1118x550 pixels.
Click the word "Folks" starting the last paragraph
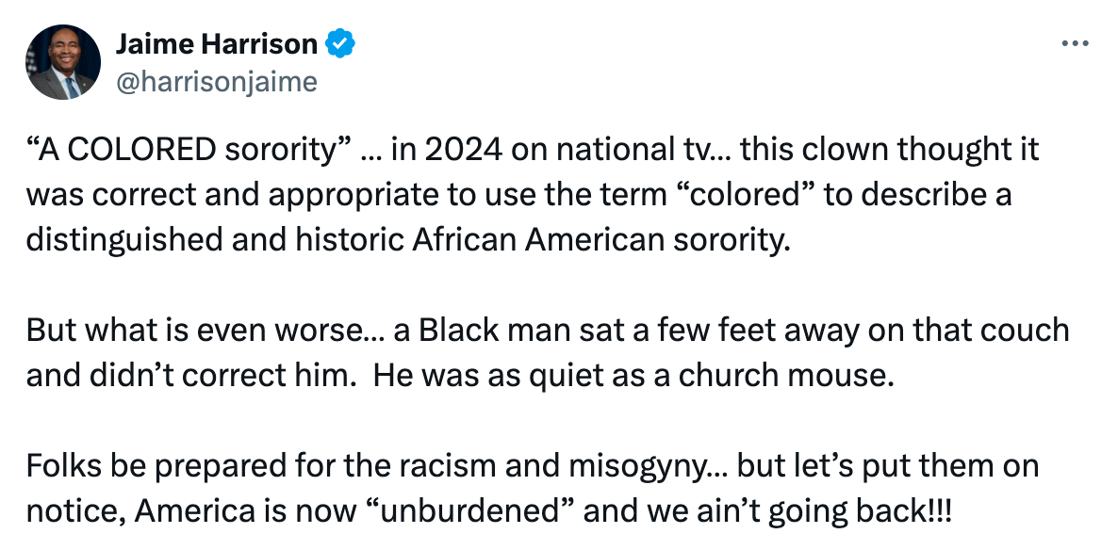[x=58, y=465]
